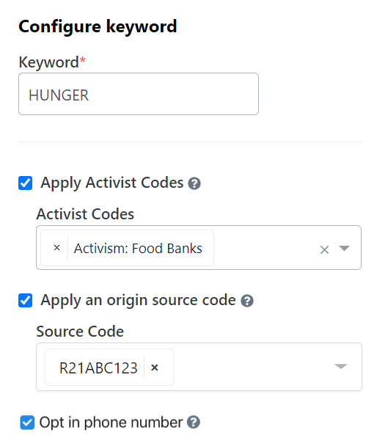This screenshot has height=446, width=385.
Task: Toggle Apply an origin source code checkbox
Action: point(26,301)
